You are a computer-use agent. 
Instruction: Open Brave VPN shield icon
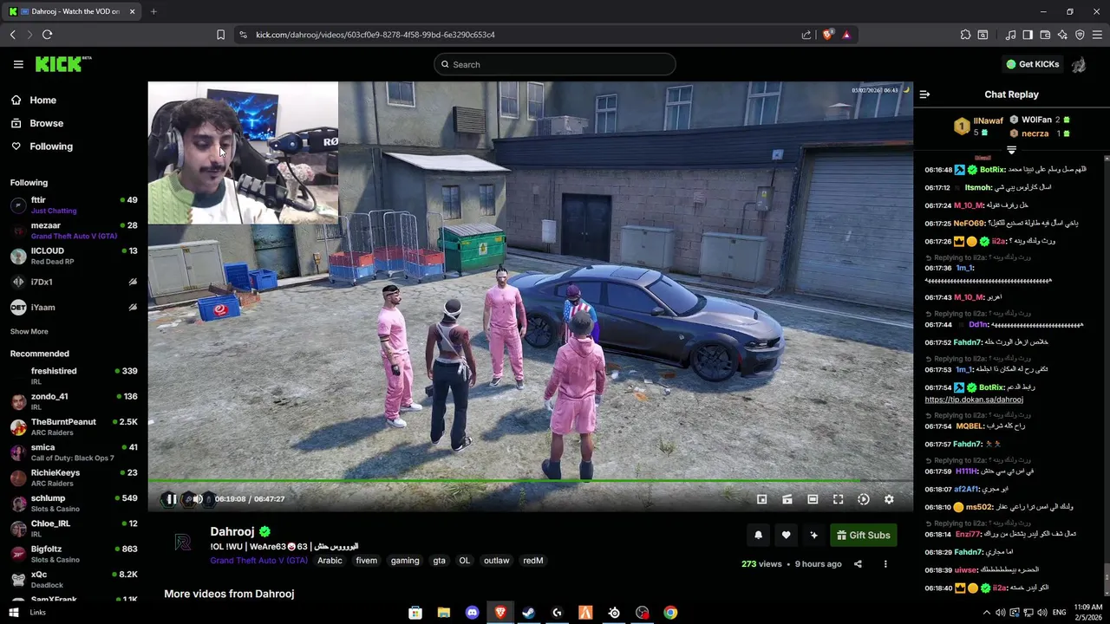click(x=1080, y=35)
